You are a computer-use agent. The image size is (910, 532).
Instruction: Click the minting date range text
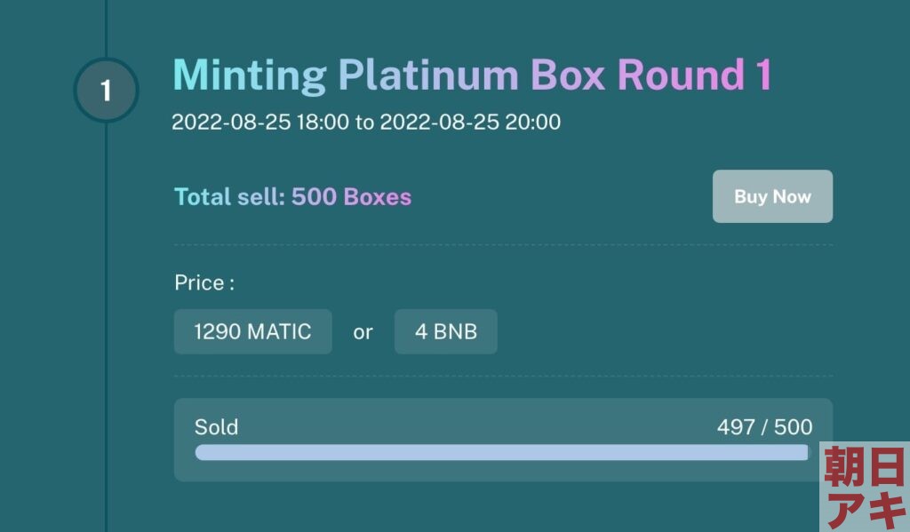pyautogui.click(x=366, y=122)
